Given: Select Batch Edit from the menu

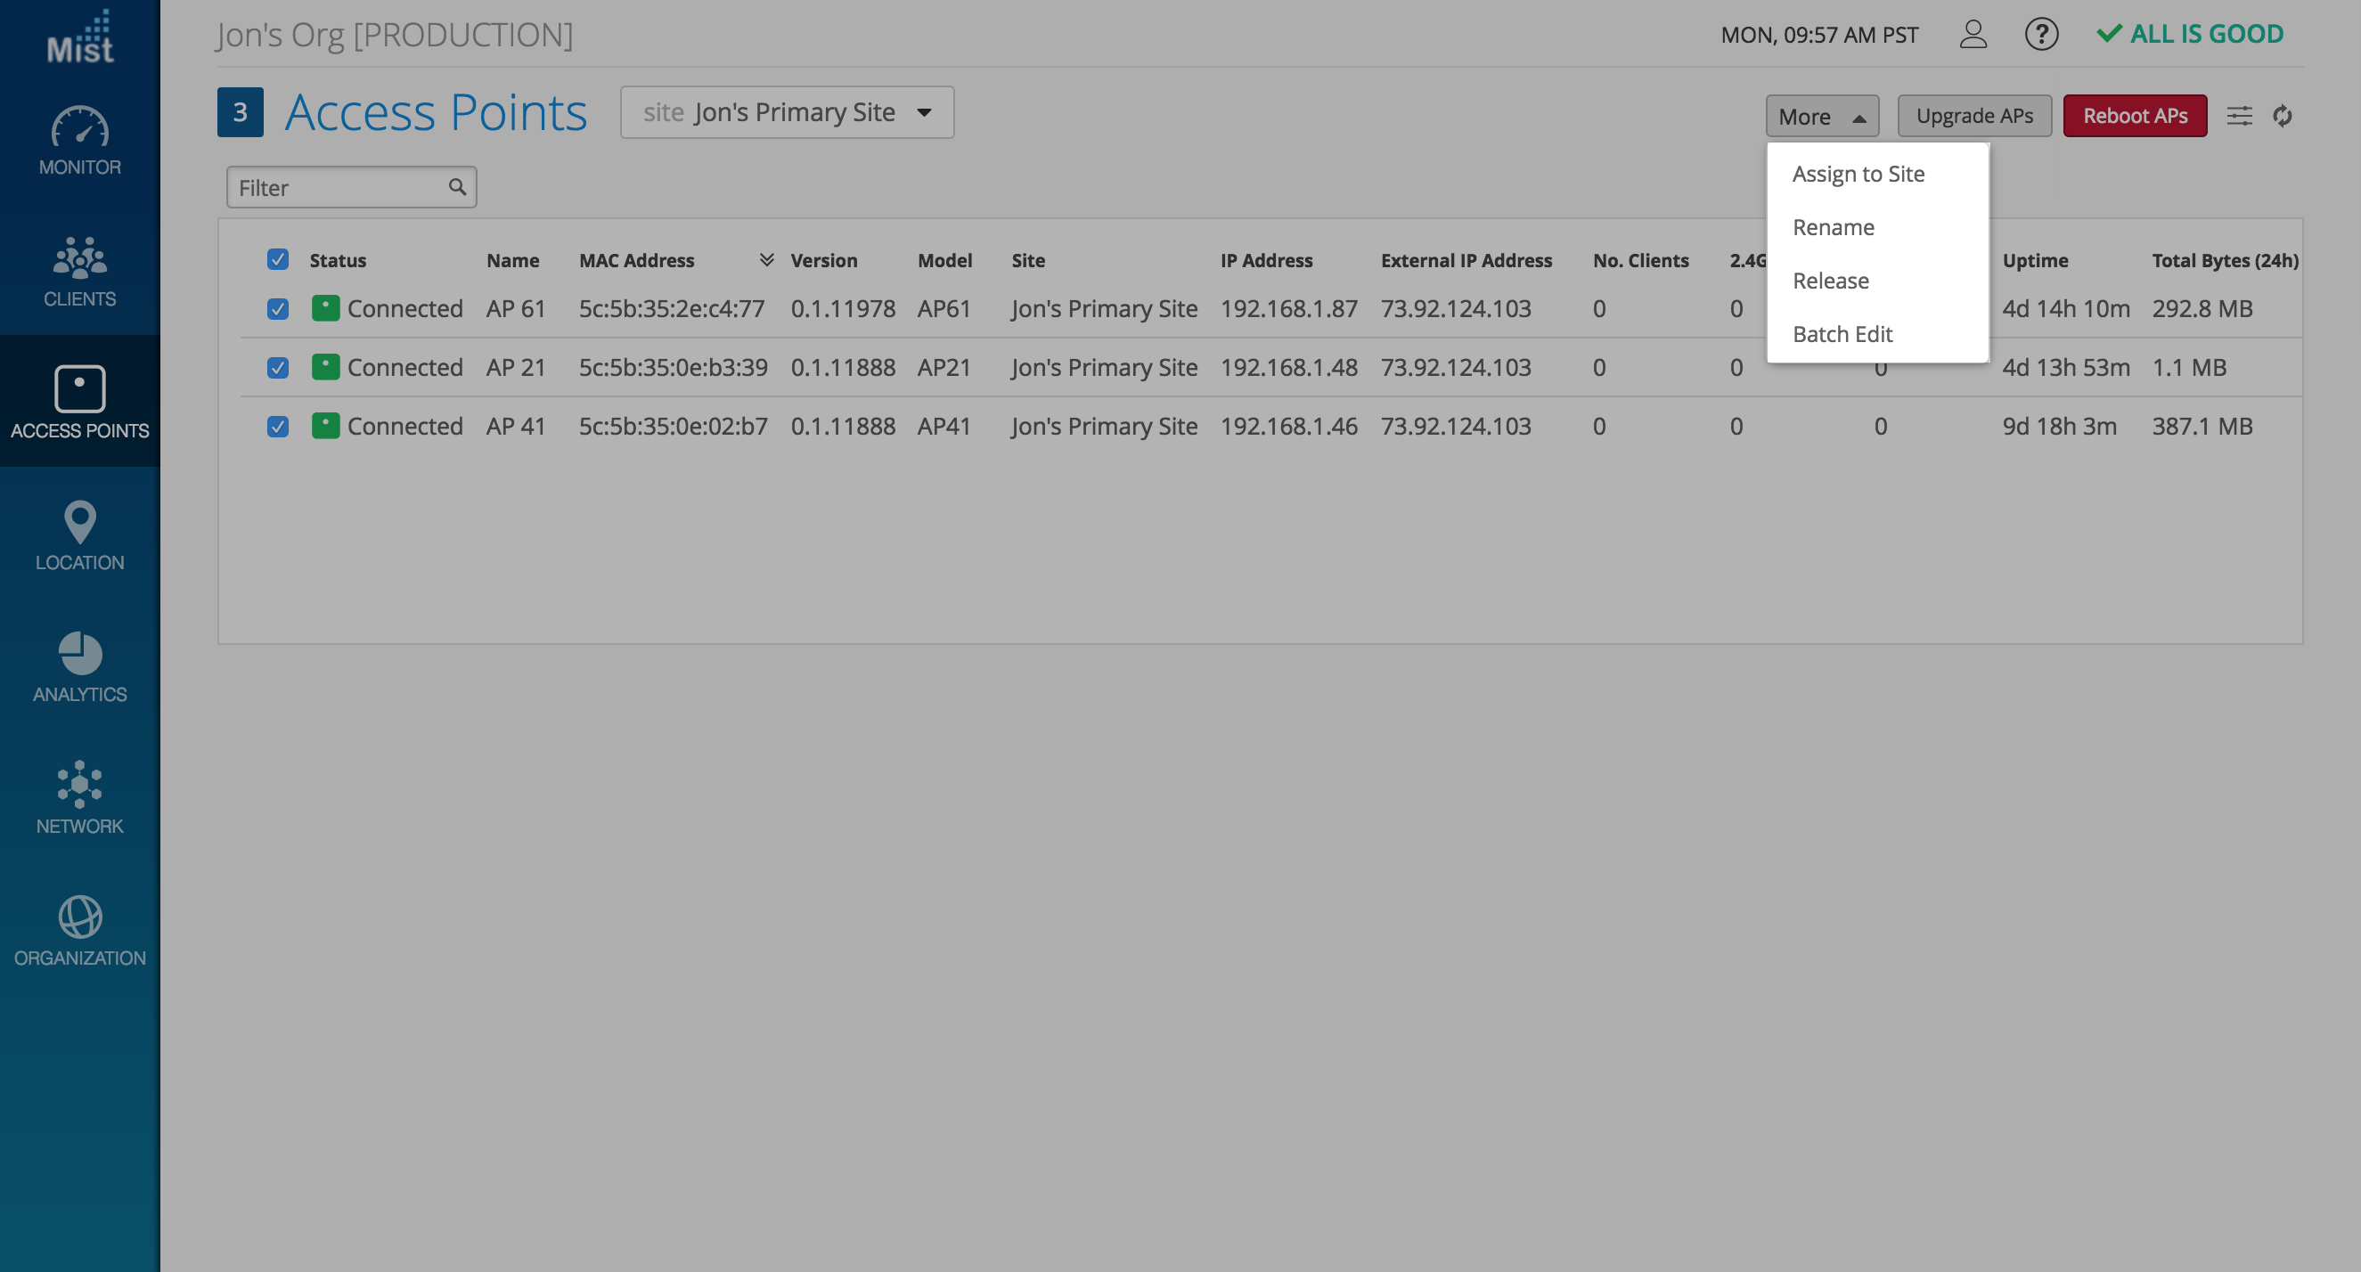Looking at the screenshot, I should click(x=1842, y=335).
